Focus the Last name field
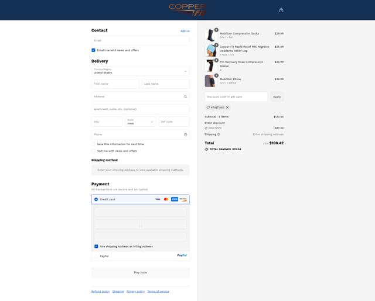 click(166, 84)
